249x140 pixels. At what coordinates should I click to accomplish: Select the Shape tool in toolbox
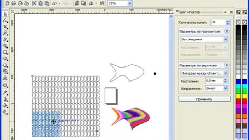5,21
